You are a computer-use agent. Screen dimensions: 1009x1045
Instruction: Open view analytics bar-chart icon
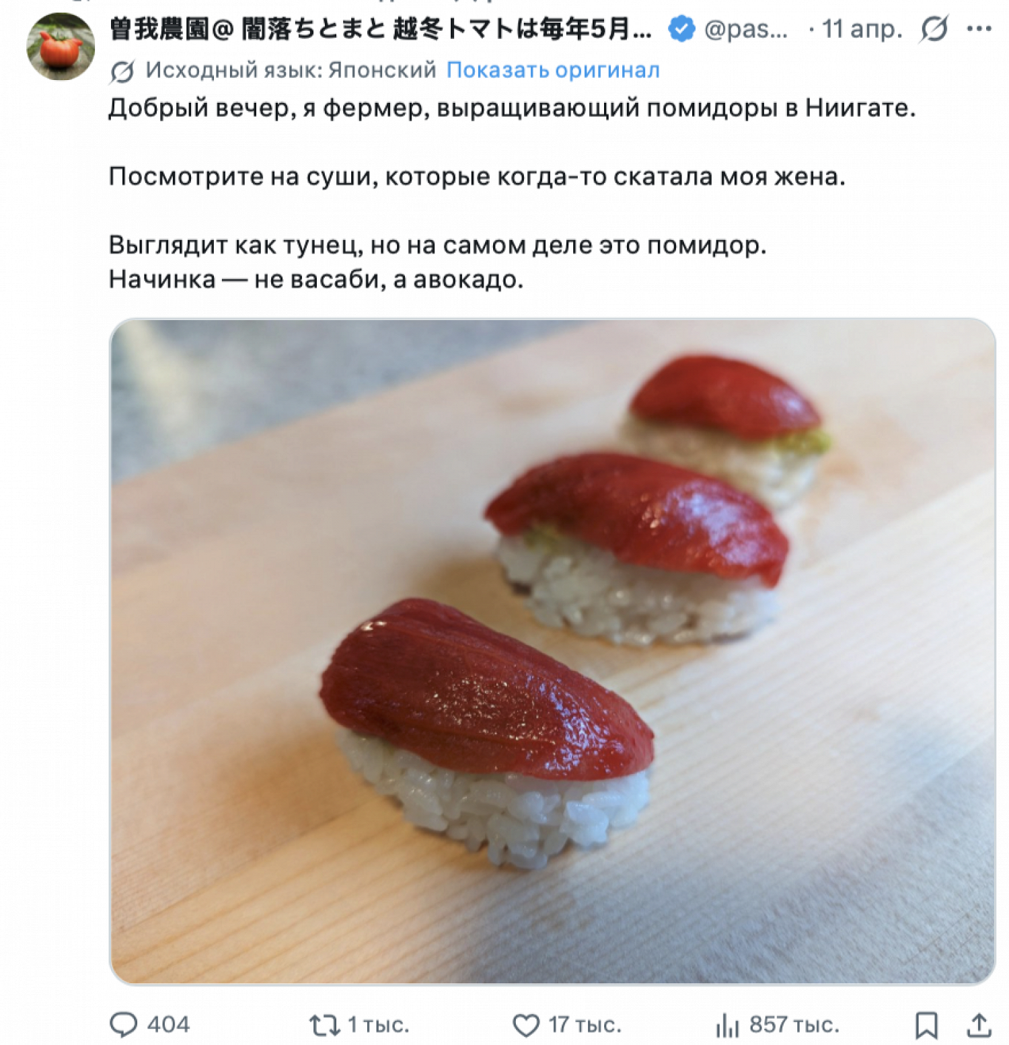[727, 1025]
